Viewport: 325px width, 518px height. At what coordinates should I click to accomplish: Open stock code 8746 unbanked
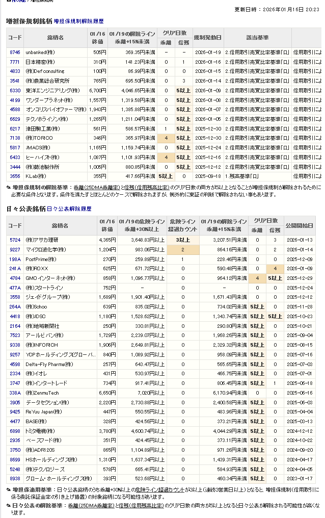[15, 52]
